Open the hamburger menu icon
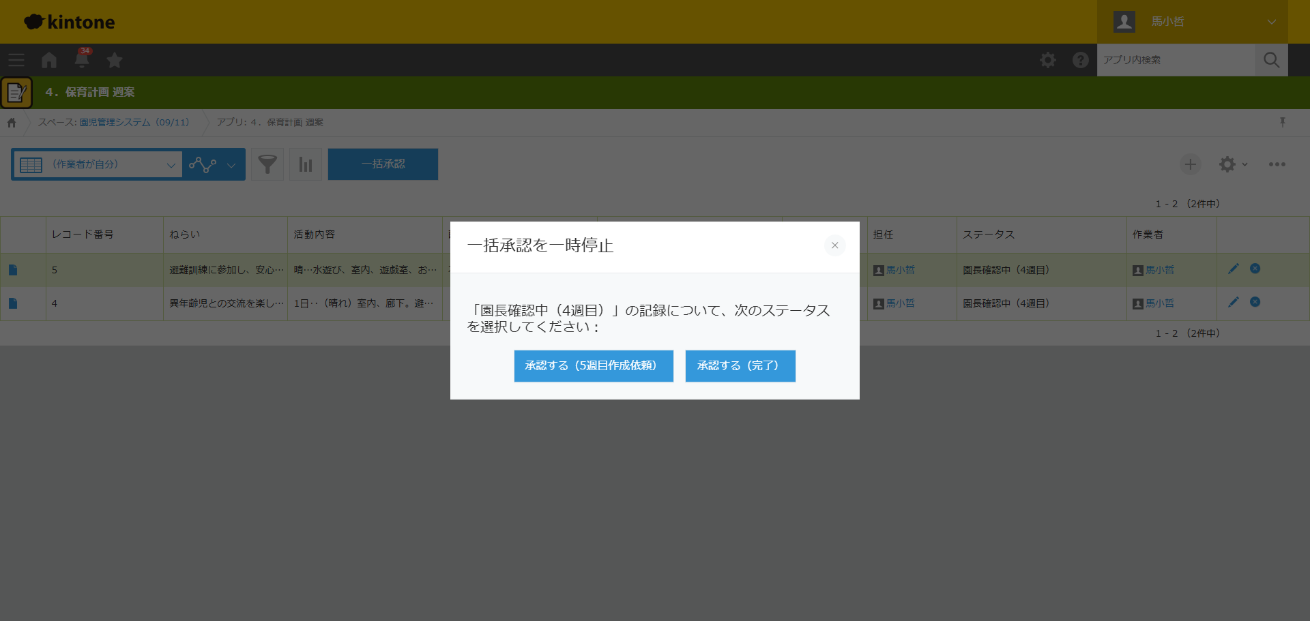This screenshot has height=621, width=1310. point(16,60)
